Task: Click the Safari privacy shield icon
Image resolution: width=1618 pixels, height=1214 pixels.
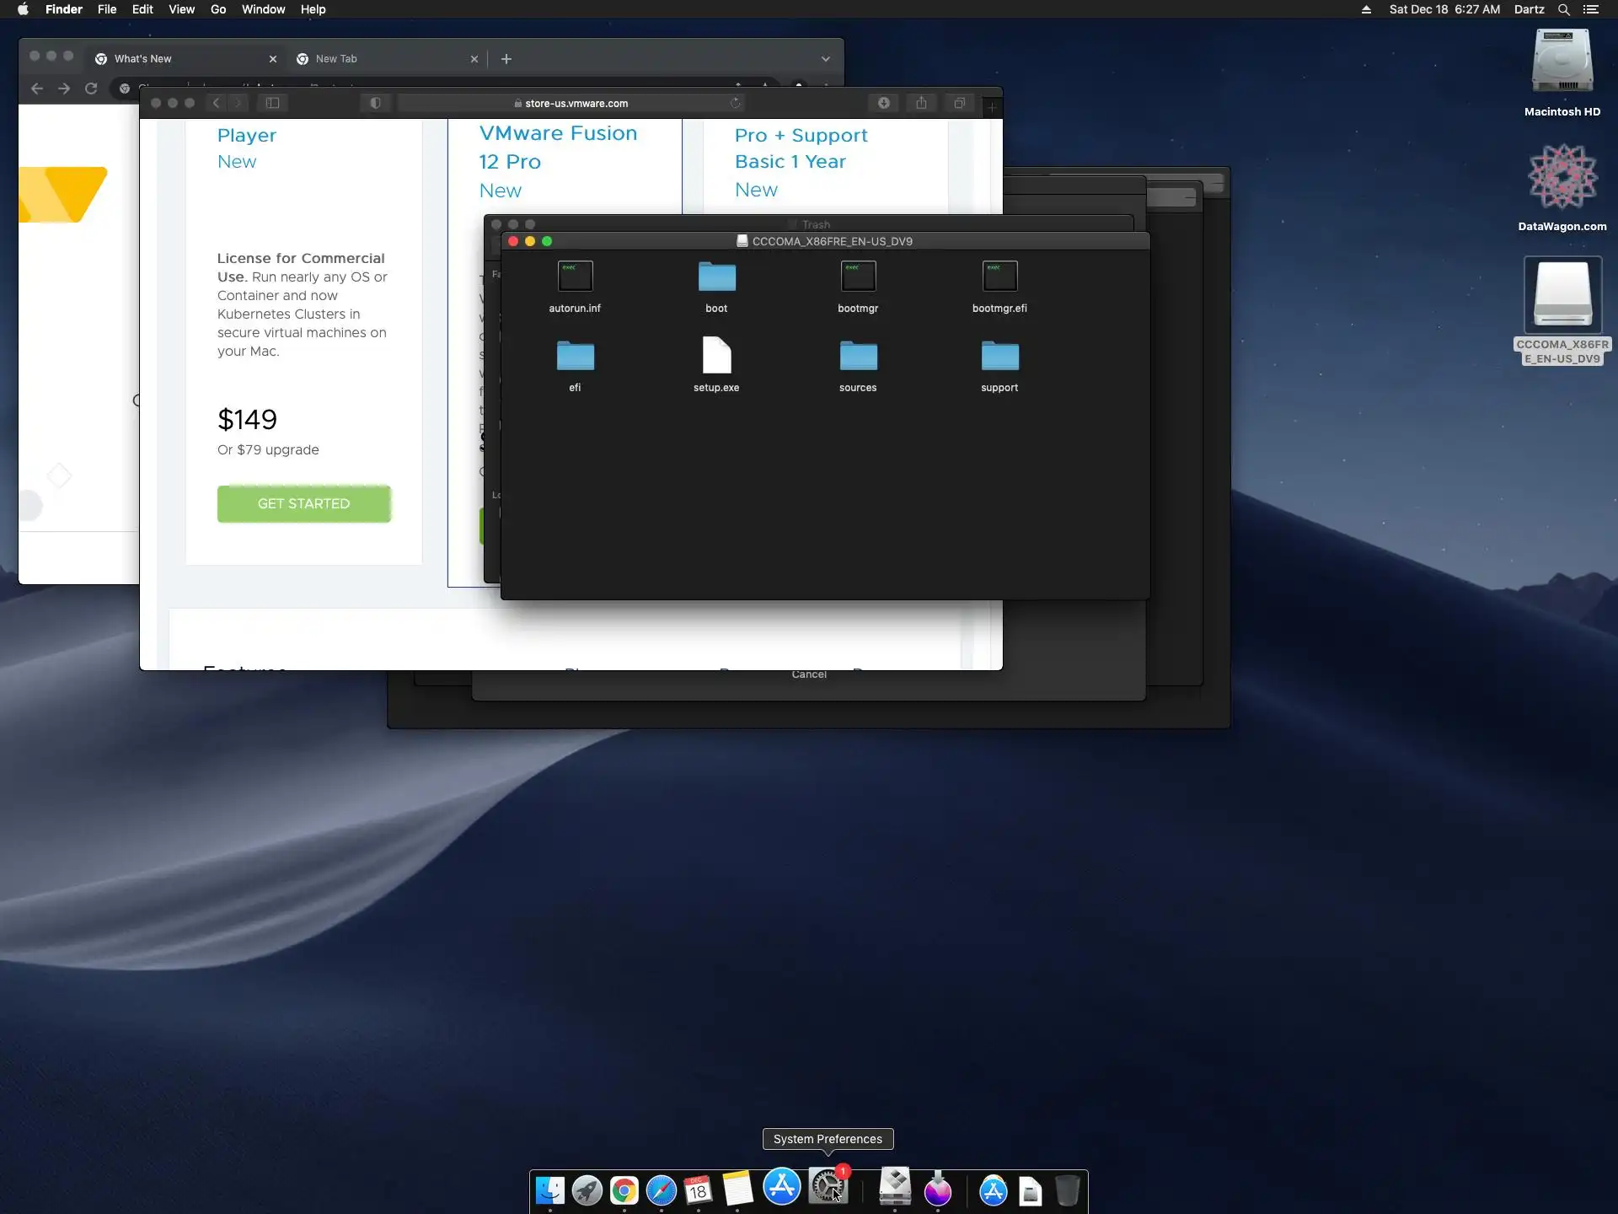Action: [x=375, y=103]
